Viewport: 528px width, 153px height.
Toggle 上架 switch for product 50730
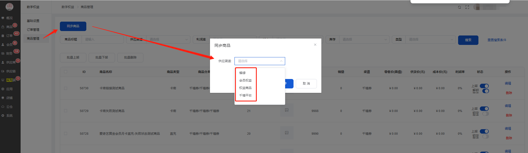(484, 86)
